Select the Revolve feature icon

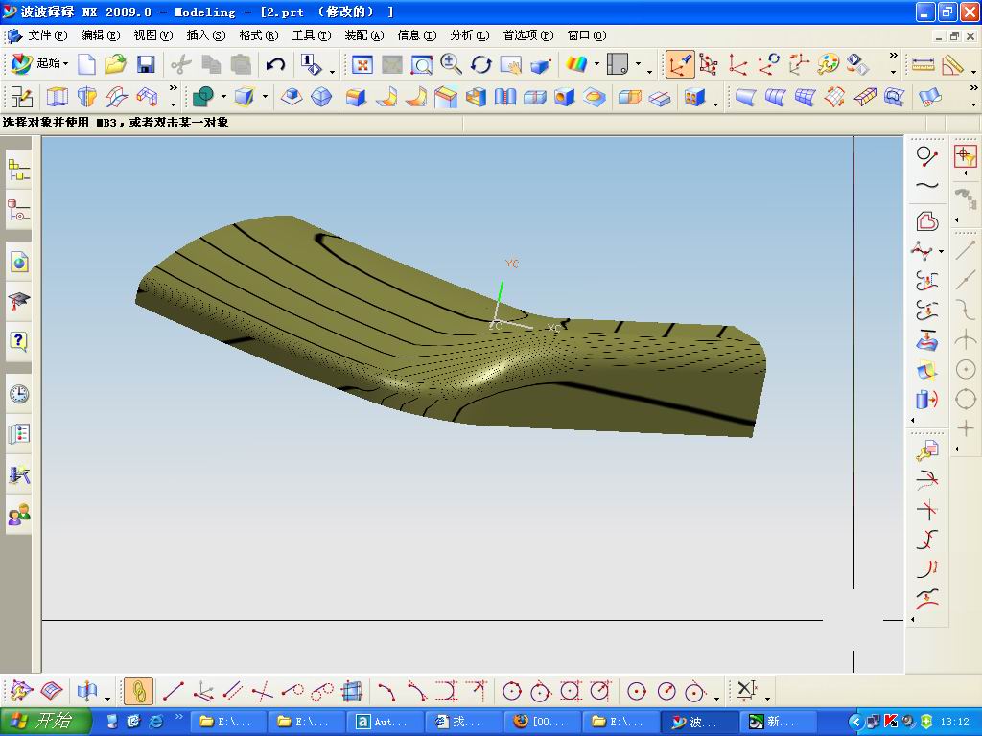click(87, 97)
